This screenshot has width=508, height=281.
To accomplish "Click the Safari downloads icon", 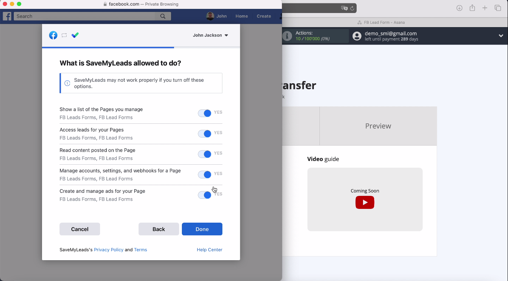I will point(459,8).
